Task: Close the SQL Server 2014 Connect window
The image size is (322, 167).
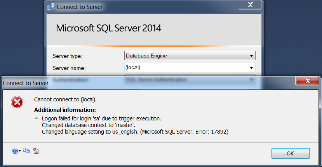Action: (250, 5)
